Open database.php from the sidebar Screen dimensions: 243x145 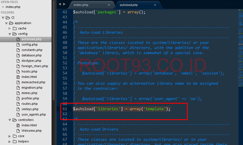coord(31,56)
